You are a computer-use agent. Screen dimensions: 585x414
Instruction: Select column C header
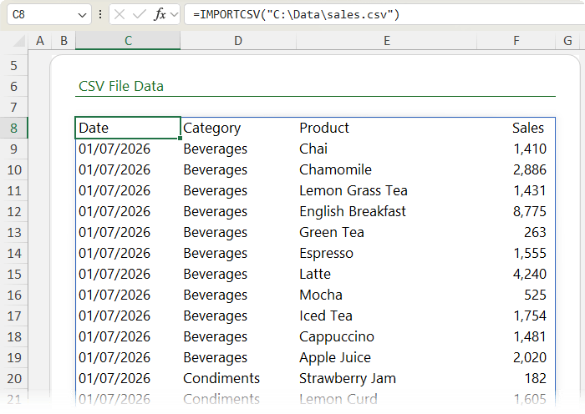point(128,41)
